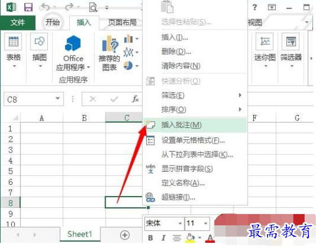Click the 插图 illustrations icon
This screenshot has width=317, height=249.
point(39,42)
